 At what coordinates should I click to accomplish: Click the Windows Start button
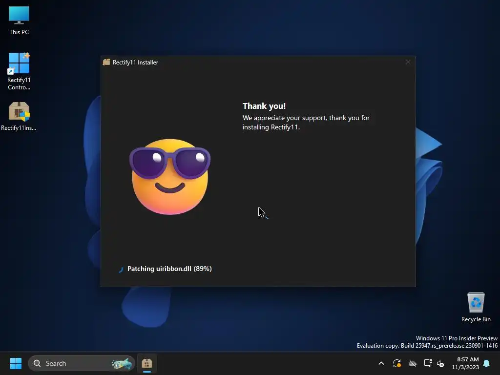[16, 363]
